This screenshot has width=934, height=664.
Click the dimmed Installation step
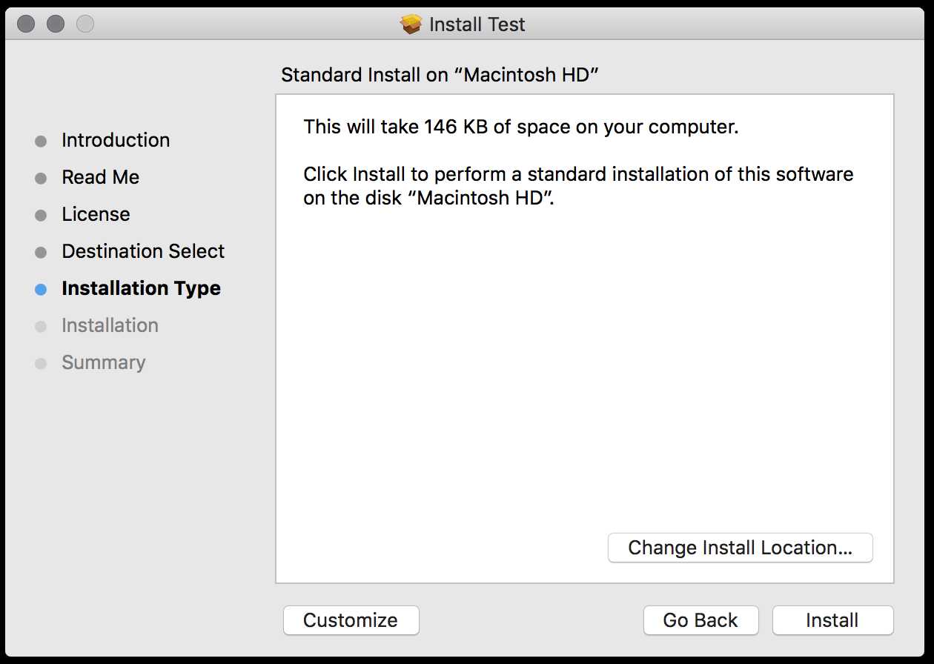(x=110, y=325)
